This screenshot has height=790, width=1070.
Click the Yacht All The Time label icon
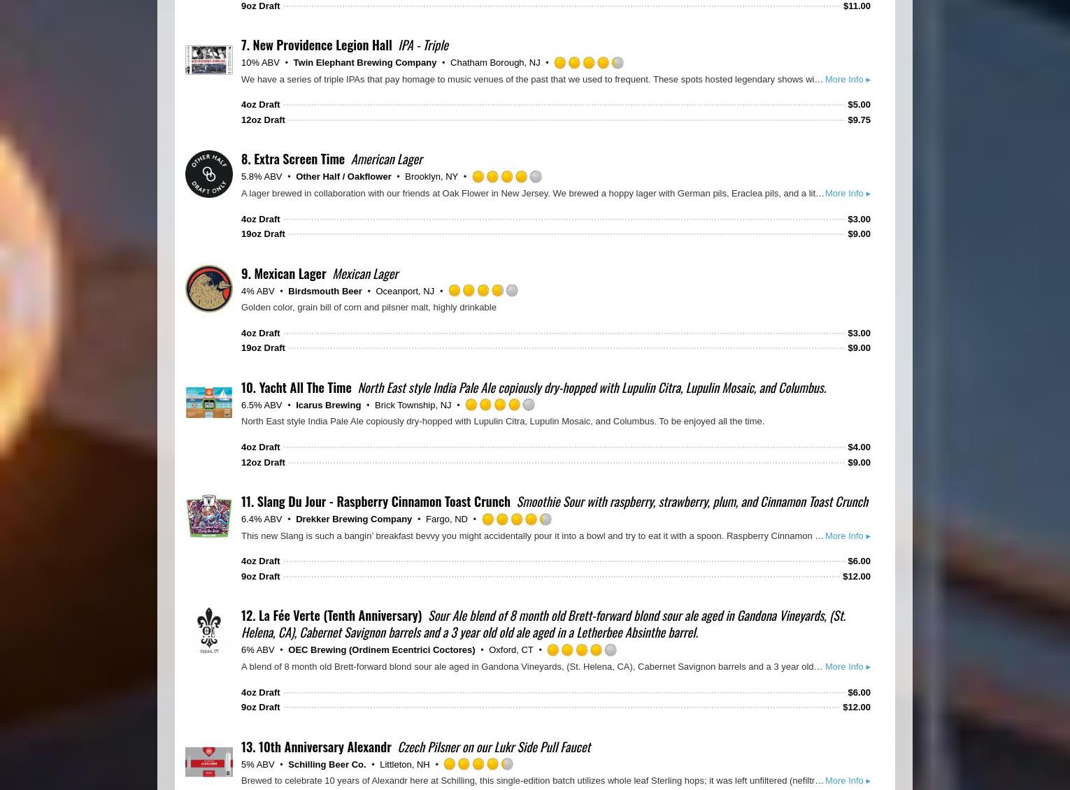pos(208,402)
